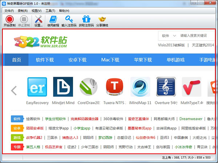Open the 文件(F) menu
The height and width of the screenshot is (163, 218).
point(9,11)
